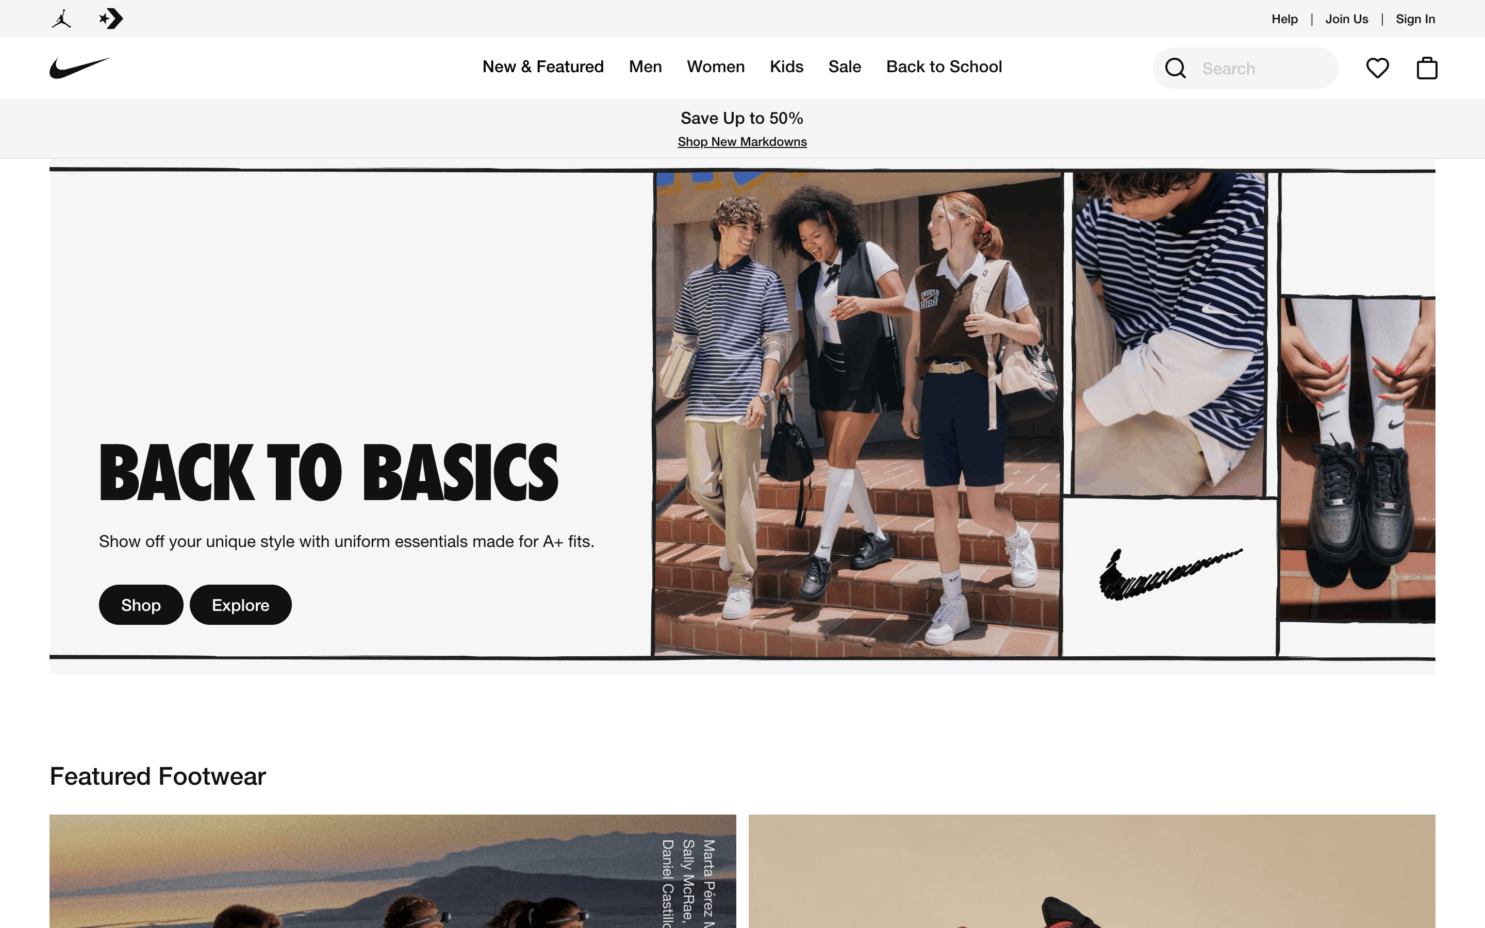Click the Help link
The image size is (1485, 928).
point(1284,19)
